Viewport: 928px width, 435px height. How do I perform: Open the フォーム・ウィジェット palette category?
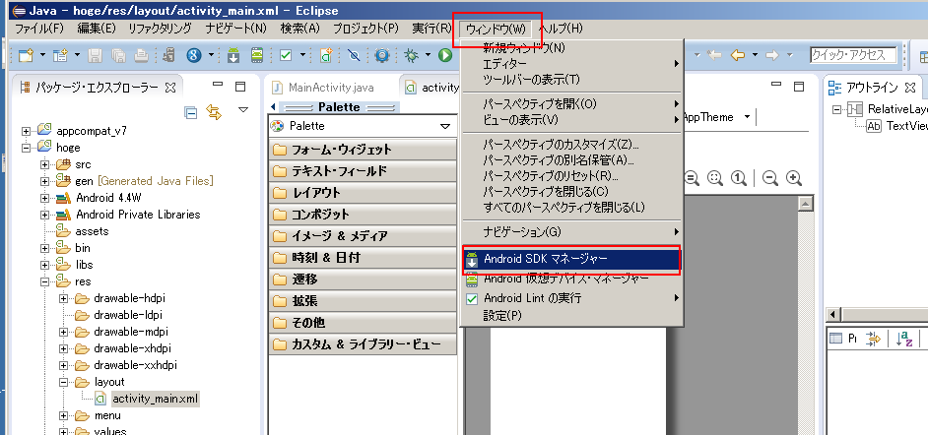point(362,150)
